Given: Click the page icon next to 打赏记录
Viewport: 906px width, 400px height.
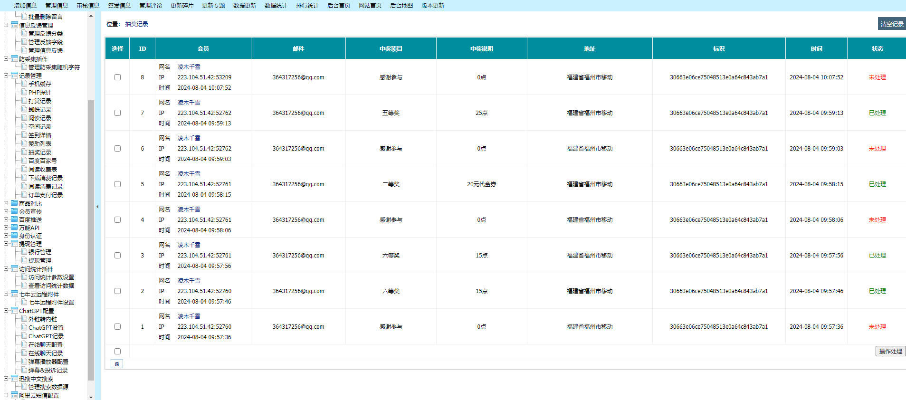Looking at the screenshot, I should (24, 101).
